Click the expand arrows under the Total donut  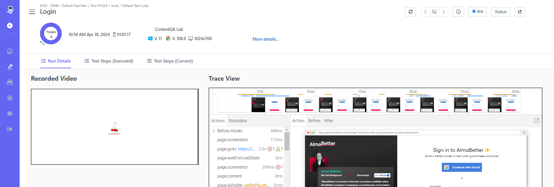tap(42, 43)
